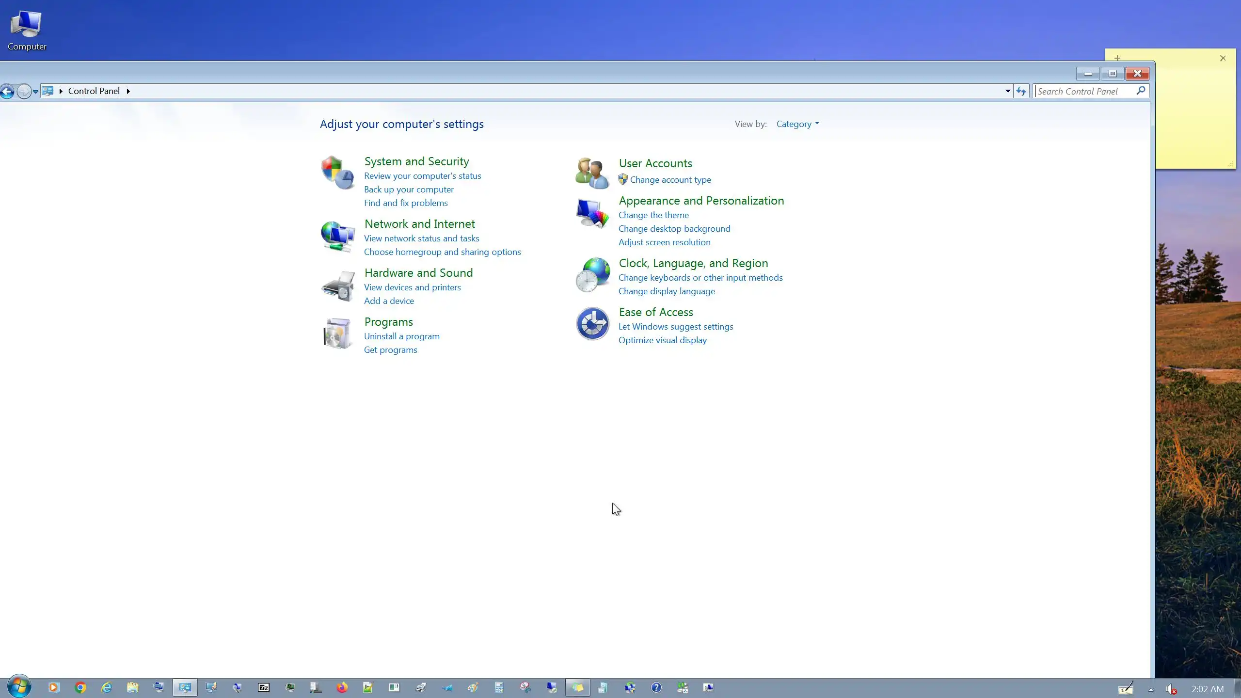This screenshot has height=698, width=1241.
Task: Expand the Control Panel breadcrumb arrow
Action: tap(128, 91)
